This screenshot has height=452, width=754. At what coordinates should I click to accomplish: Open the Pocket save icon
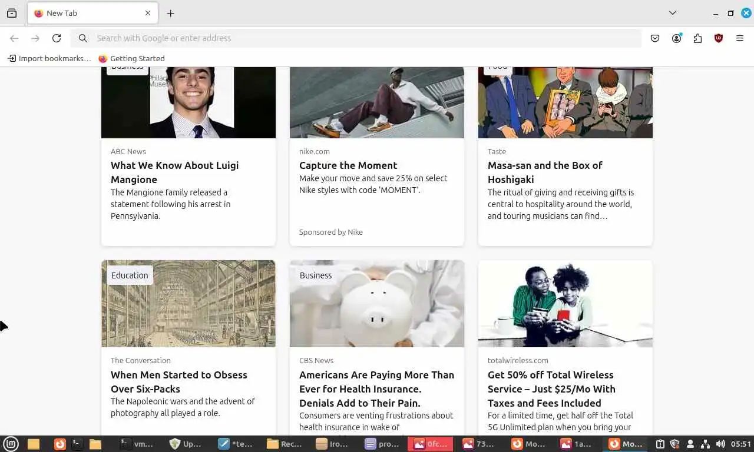655,38
